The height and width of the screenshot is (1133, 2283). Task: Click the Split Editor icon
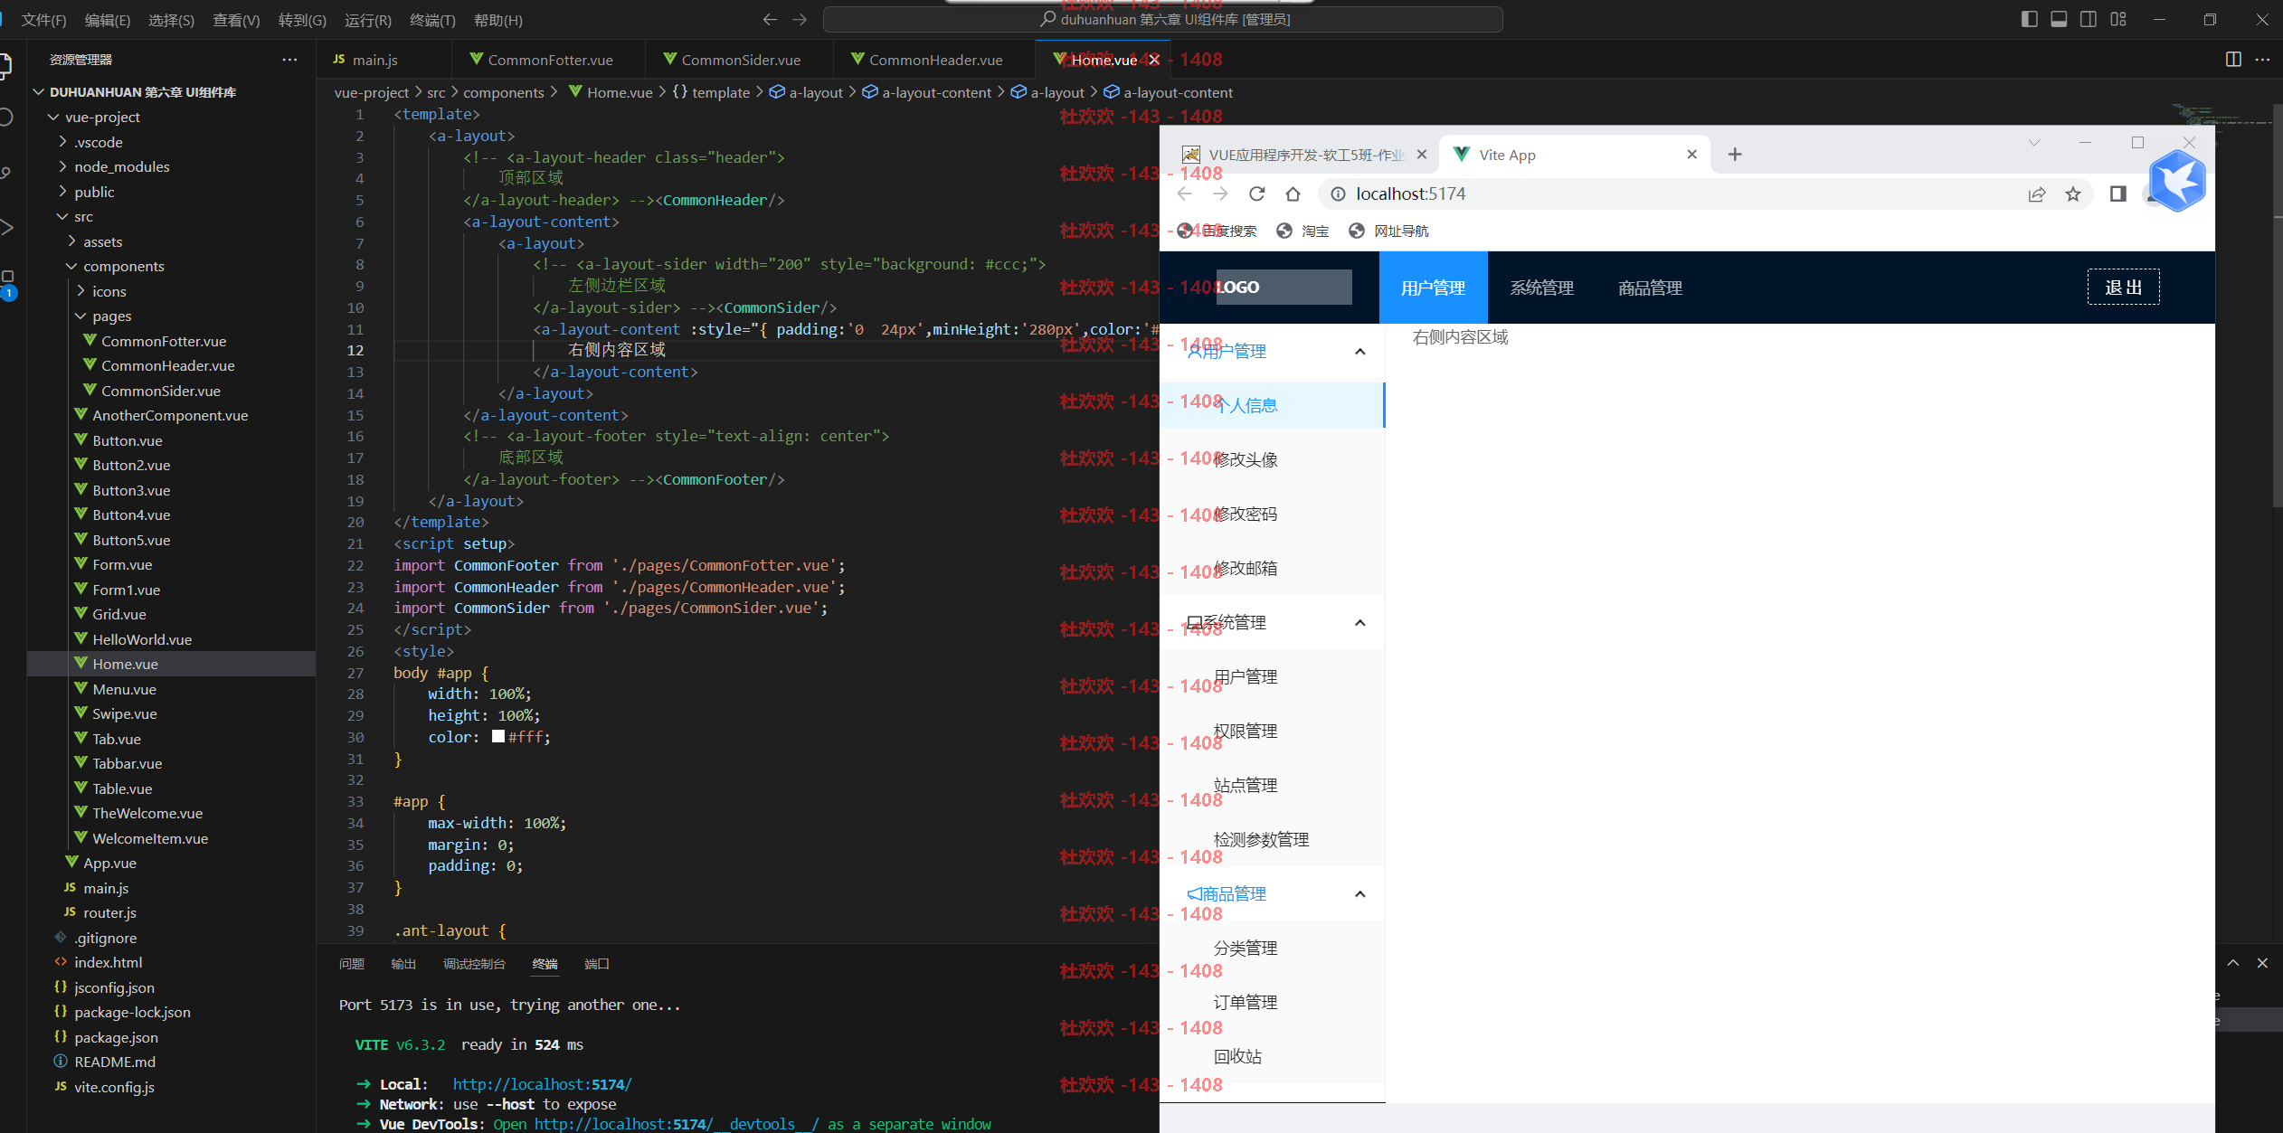pyautogui.click(x=2233, y=60)
